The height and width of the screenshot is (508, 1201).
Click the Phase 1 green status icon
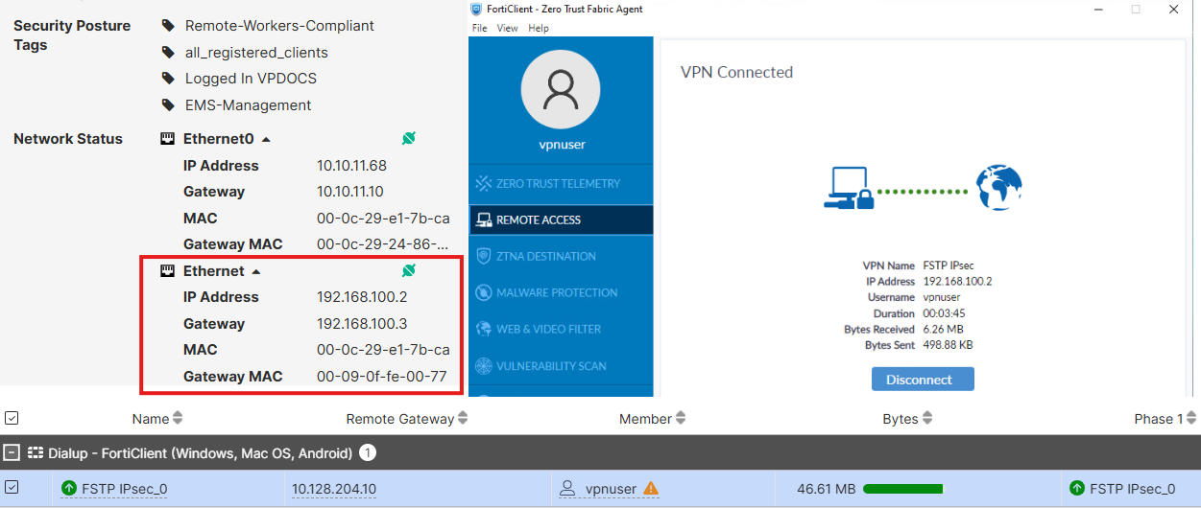(1077, 489)
